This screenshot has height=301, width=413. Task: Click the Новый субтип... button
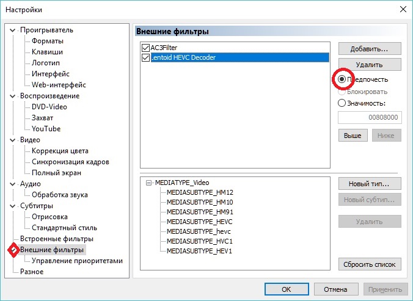pyautogui.click(x=370, y=200)
